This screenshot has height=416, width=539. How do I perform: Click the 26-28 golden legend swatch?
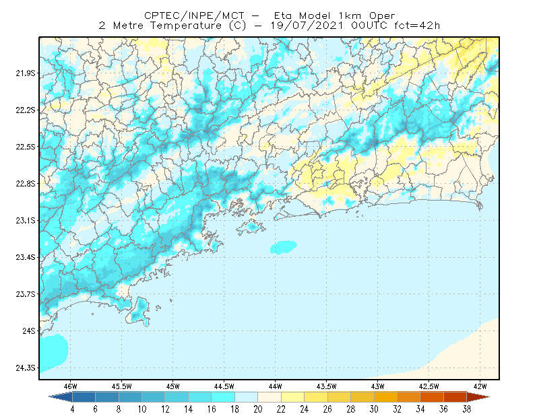click(340, 397)
